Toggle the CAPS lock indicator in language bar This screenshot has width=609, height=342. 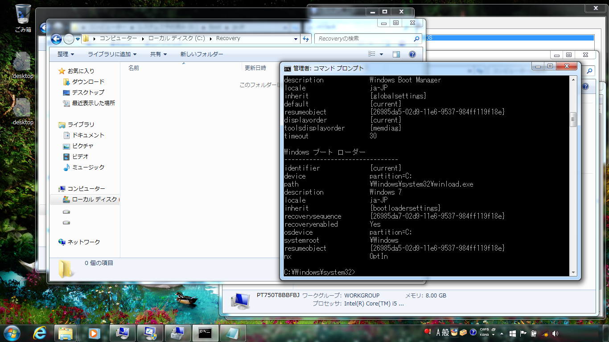pos(484,330)
